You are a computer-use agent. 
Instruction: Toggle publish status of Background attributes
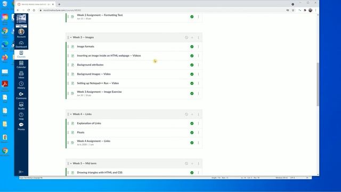click(192, 65)
